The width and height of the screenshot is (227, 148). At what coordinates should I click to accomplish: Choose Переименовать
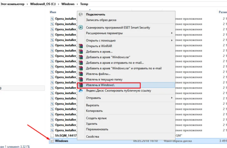pyautogui.click(x=97, y=129)
